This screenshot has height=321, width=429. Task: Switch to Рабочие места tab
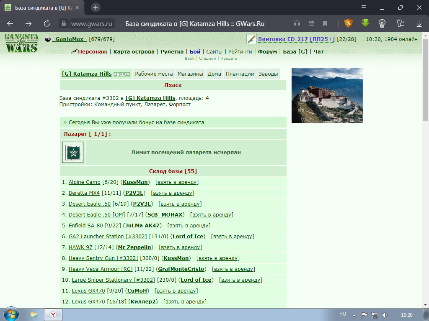tap(154, 74)
